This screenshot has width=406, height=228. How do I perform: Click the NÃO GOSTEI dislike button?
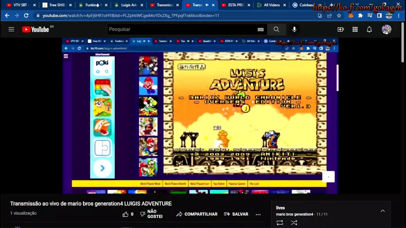[x=152, y=214]
